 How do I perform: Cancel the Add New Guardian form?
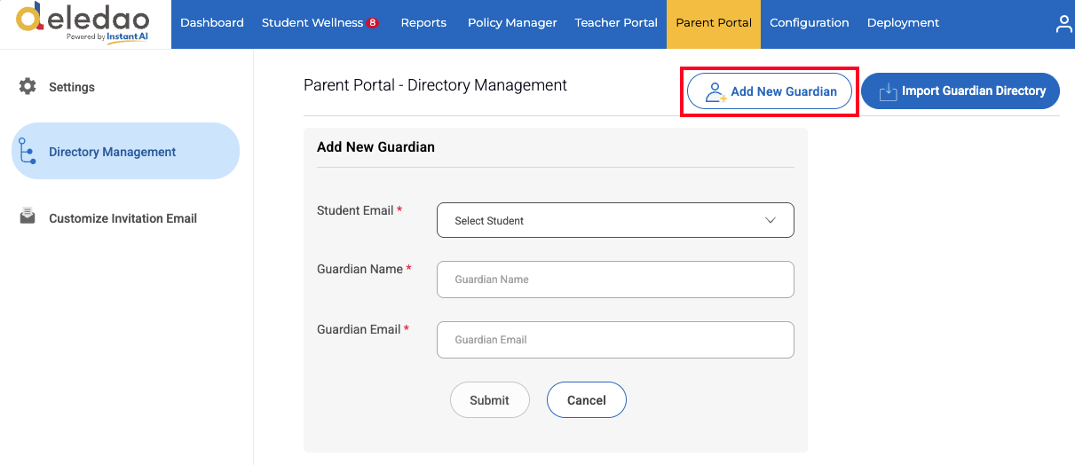point(587,400)
